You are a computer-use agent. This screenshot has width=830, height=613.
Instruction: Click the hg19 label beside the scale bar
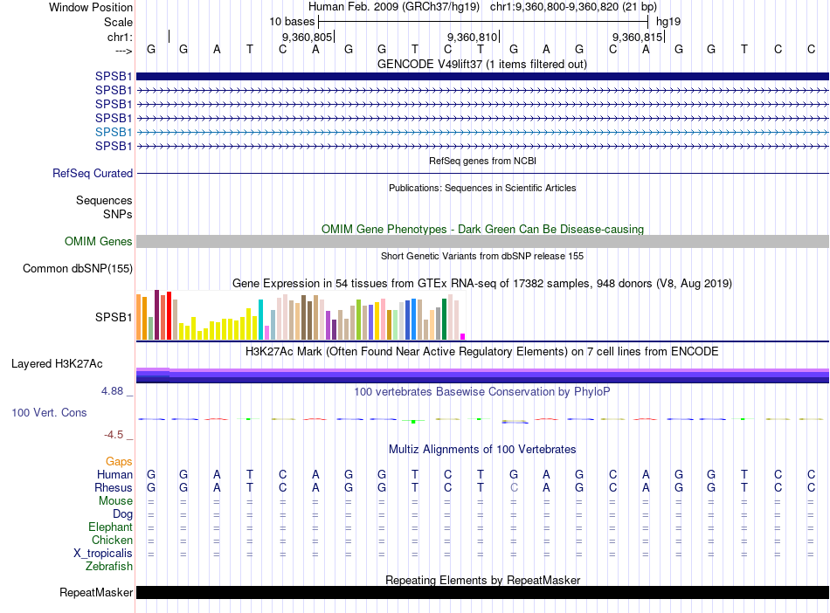pyautogui.click(x=668, y=22)
